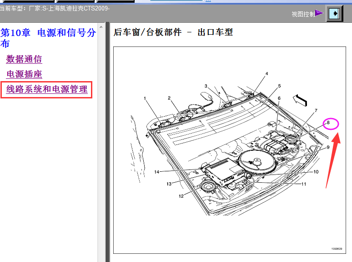352x262 pixels.
Task: Click callout number 1 in diagram
Action: tap(145, 98)
